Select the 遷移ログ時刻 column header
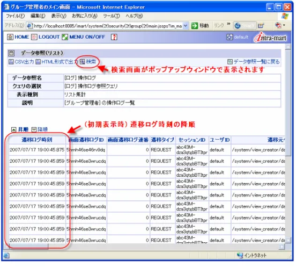Screen dimensions: 296x268 [x=37, y=140]
